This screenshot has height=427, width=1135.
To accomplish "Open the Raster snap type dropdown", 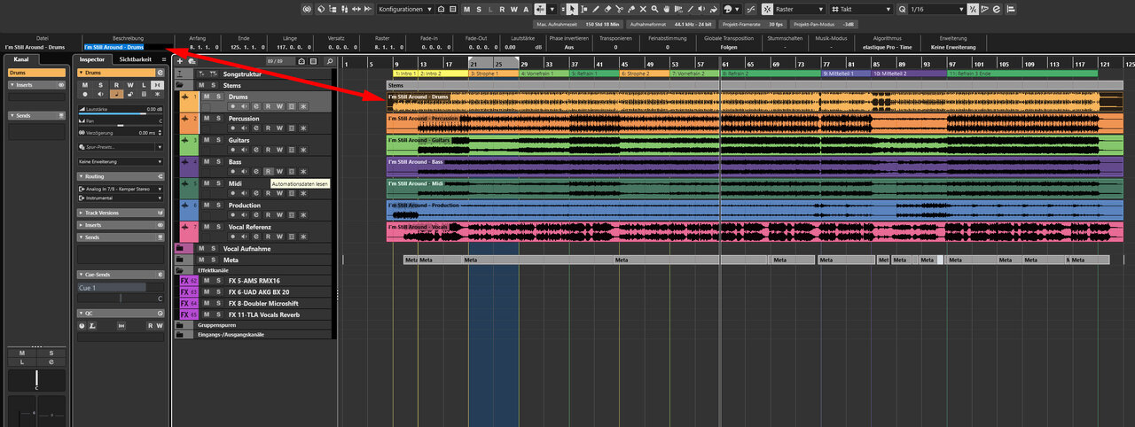I will (799, 9).
